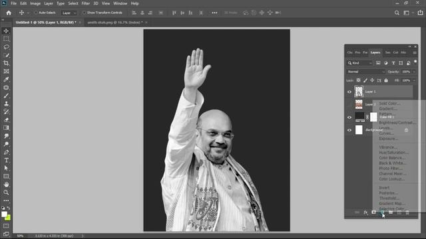Toggle Lock all padlock icon
This screenshot has height=239, width=426.
pos(386,80)
